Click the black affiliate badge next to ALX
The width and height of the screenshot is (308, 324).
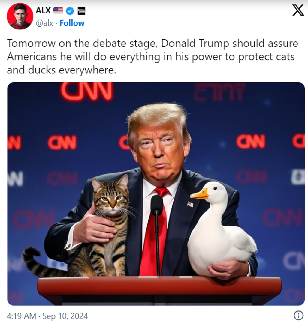coord(81,11)
